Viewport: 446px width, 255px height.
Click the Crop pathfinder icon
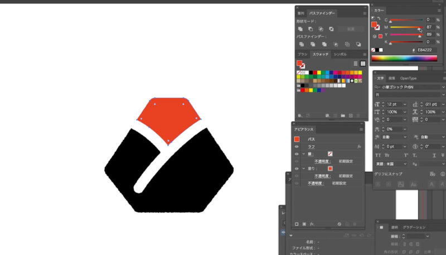[x=336, y=44]
